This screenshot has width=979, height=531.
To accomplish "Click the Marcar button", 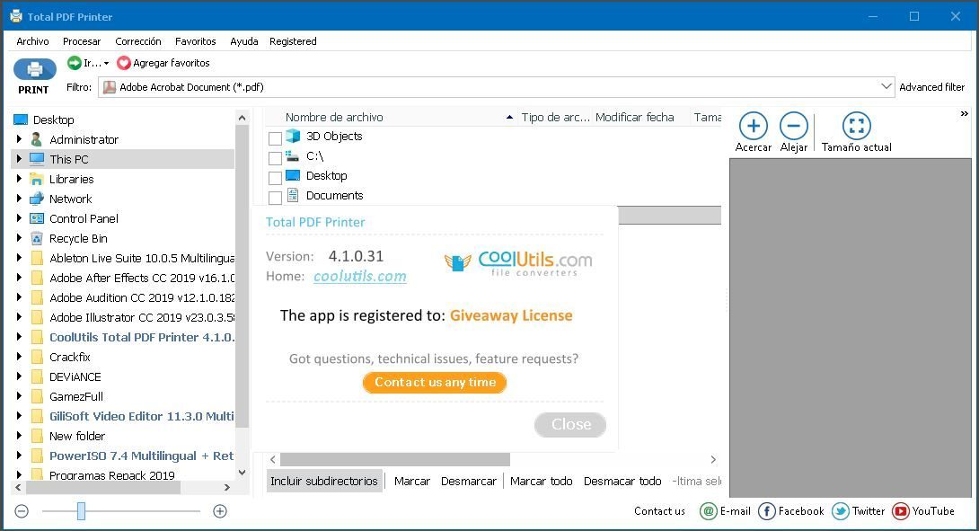I will click(x=412, y=481).
